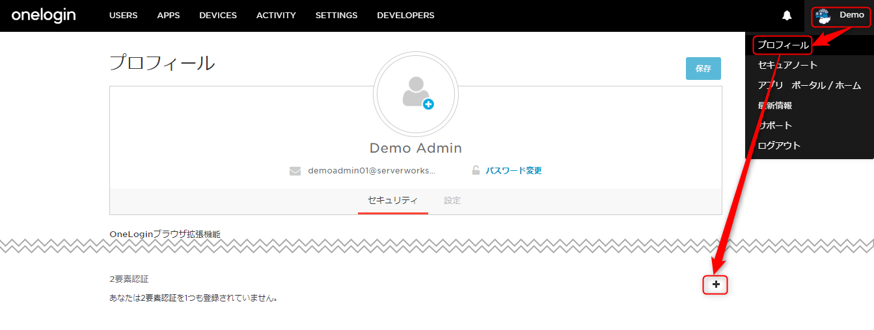The width and height of the screenshot is (874, 330).
Task: Click the Demo user avatar
Action: [x=823, y=16]
